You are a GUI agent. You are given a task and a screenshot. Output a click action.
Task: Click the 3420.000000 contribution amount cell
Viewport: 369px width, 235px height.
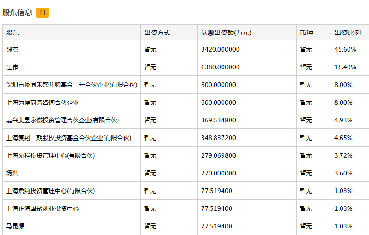click(220, 49)
